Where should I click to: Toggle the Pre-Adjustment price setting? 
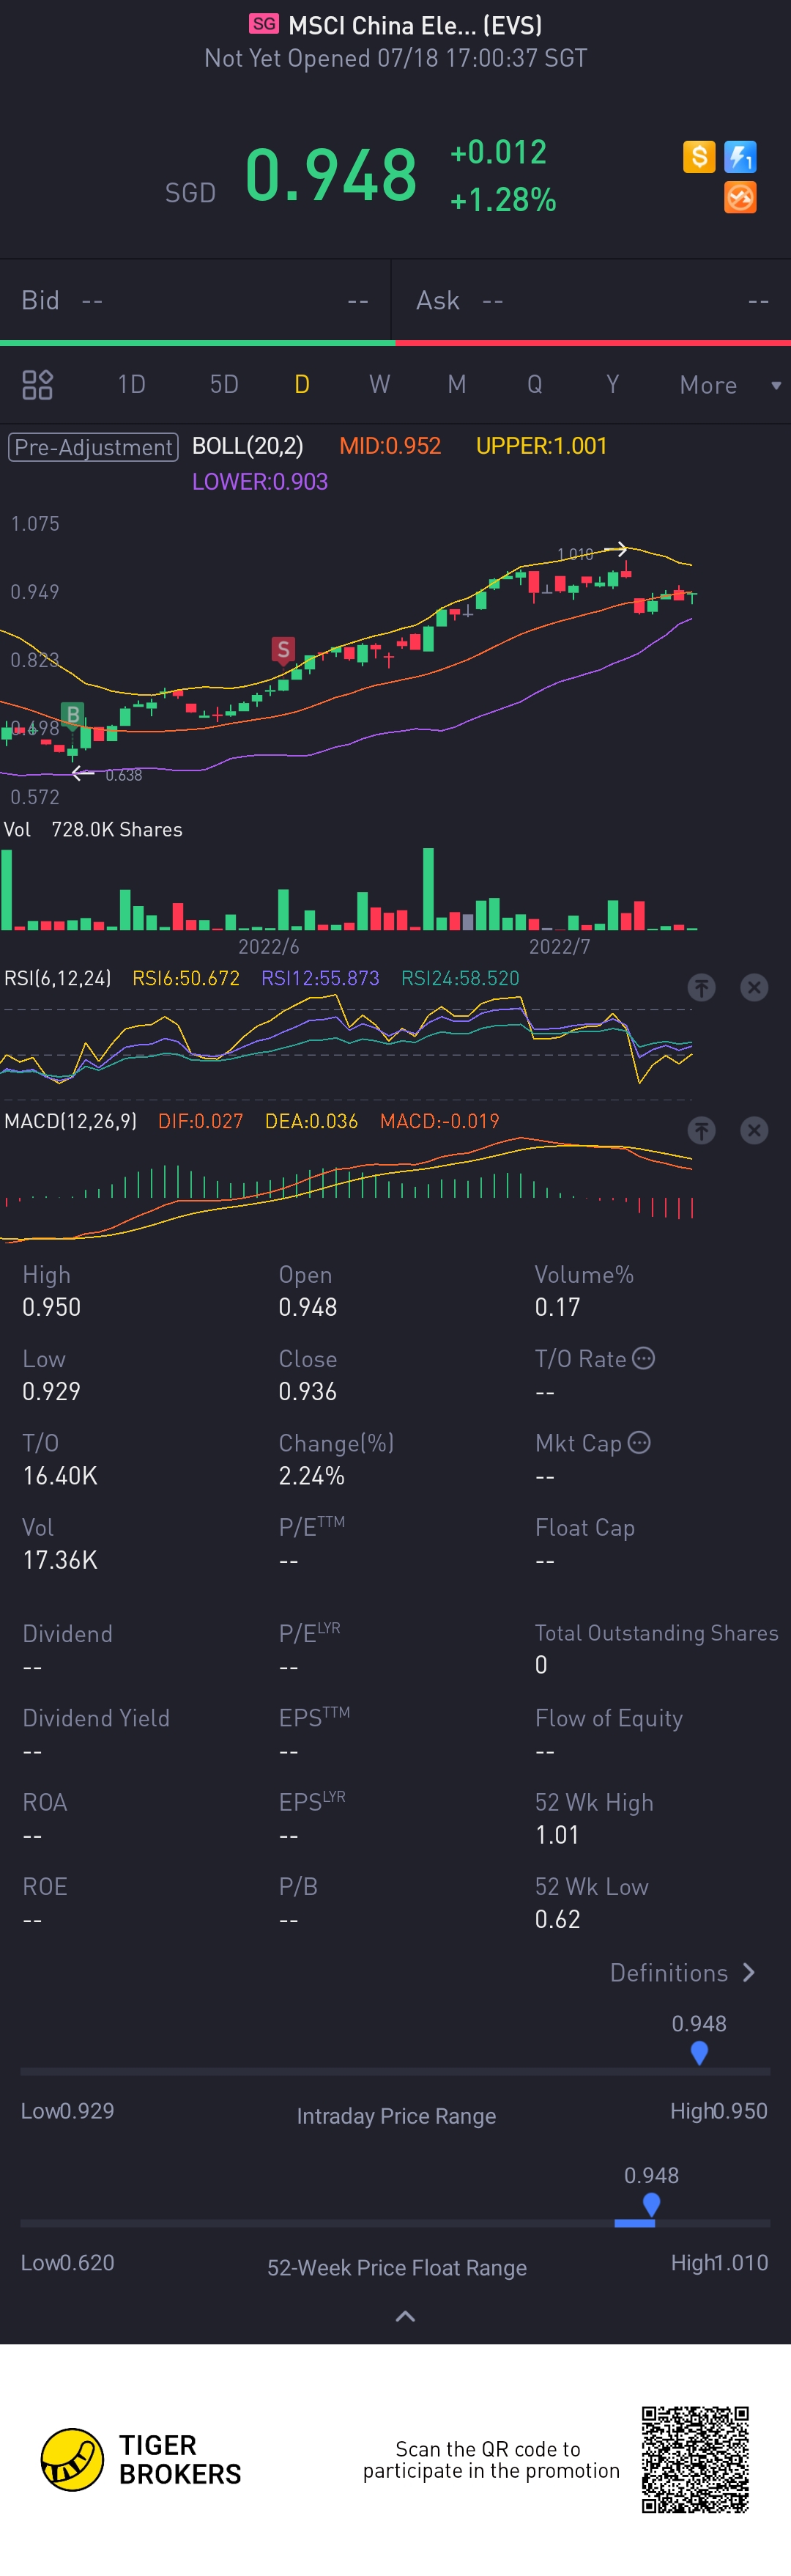93,447
